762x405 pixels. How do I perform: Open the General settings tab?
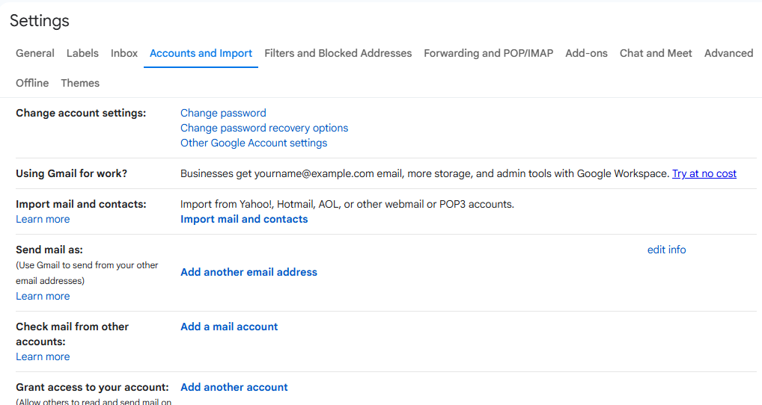35,53
